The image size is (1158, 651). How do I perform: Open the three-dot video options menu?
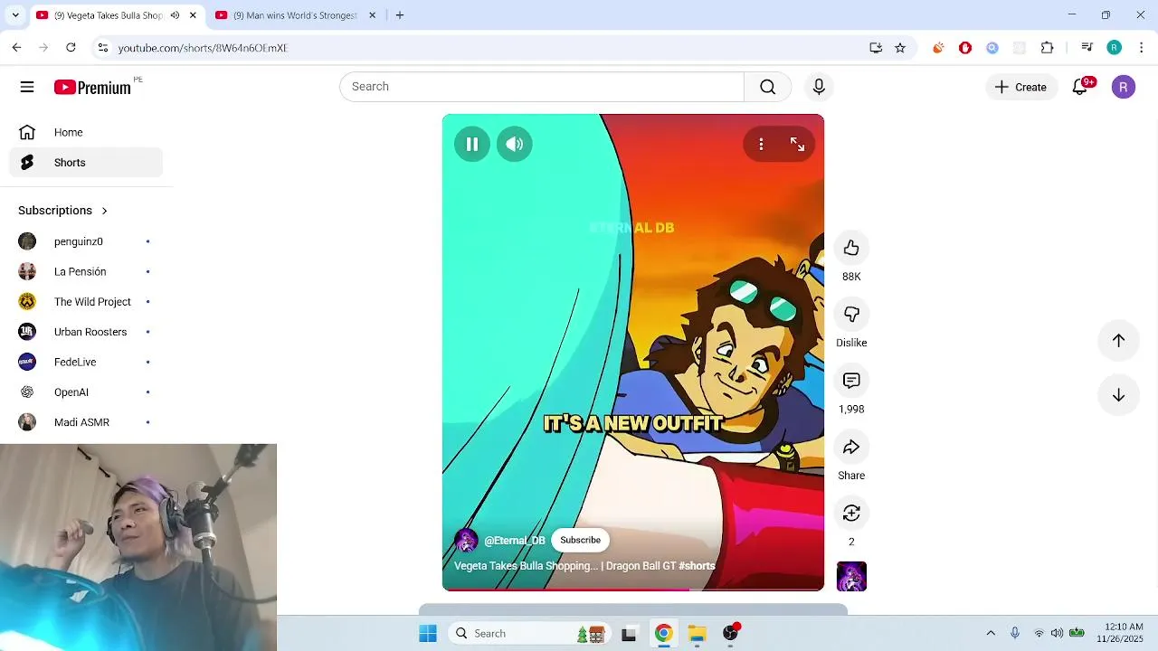pyautogui.click(x=761, y=144)
